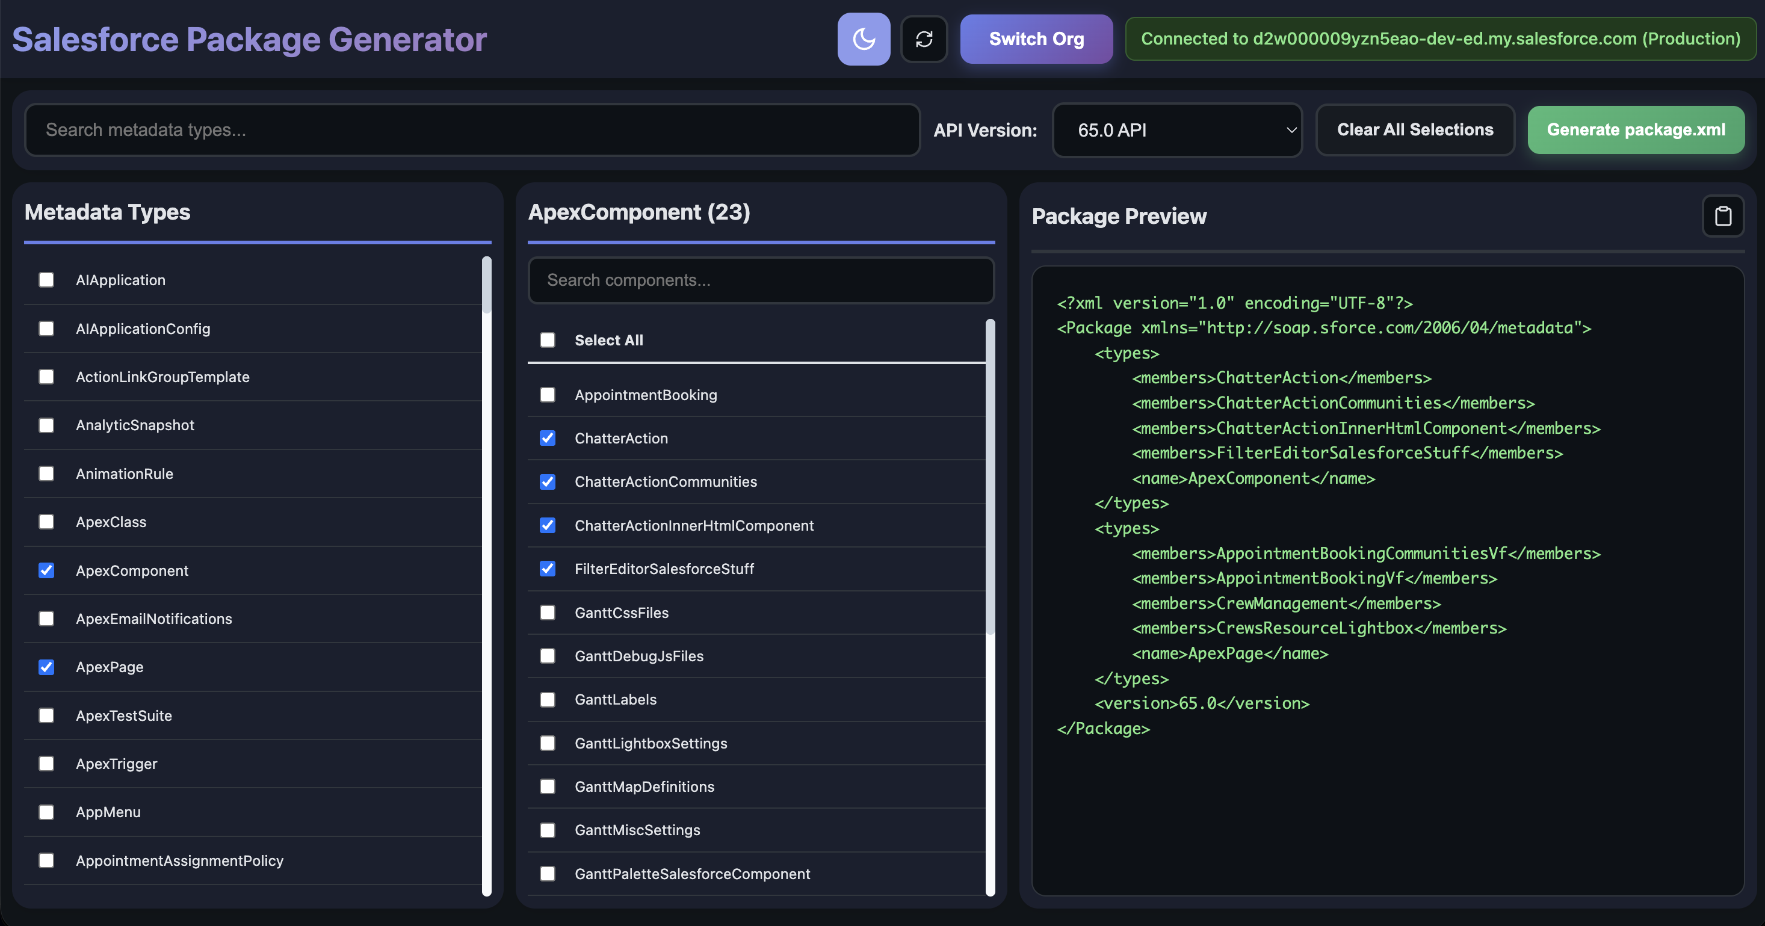
Task: Click the refresh metadata icon
Action: (x=924, y=39)
